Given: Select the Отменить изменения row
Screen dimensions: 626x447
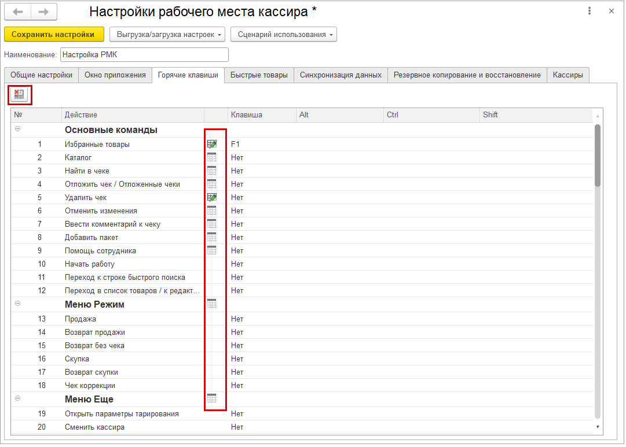Looking at the screenshot, I should coord(302,210).
